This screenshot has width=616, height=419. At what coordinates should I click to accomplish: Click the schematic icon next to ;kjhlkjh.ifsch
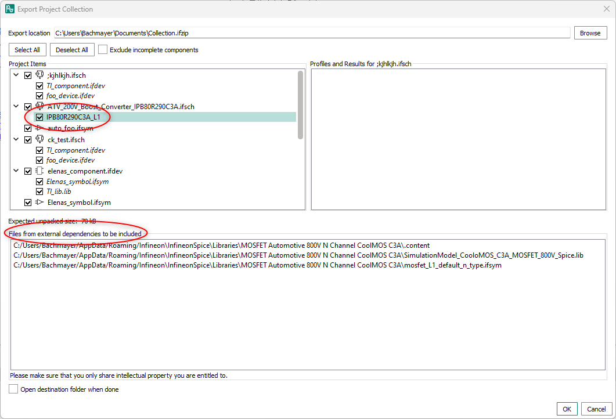(x=39, y=75)
